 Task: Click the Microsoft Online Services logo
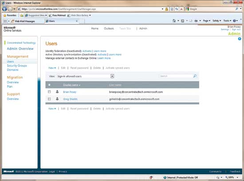click(x=12, y=29)
